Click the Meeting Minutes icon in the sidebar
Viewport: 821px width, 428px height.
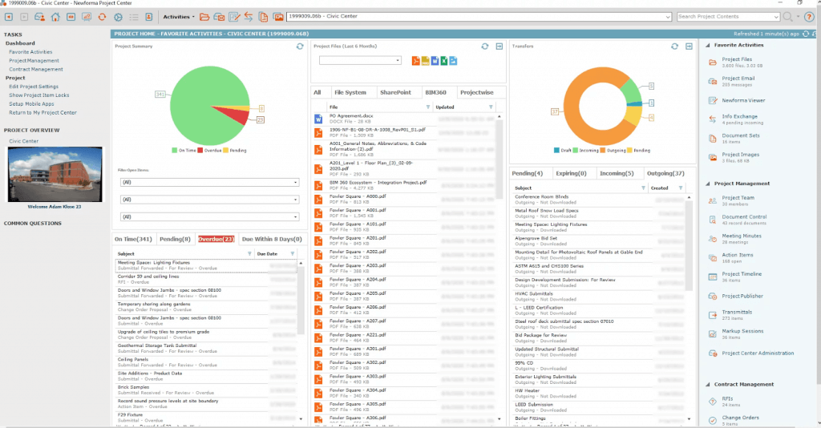[x=712, y=239]
